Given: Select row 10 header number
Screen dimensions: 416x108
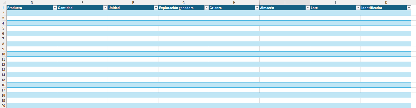Looking at the screenshot, I should click(3, 54).
